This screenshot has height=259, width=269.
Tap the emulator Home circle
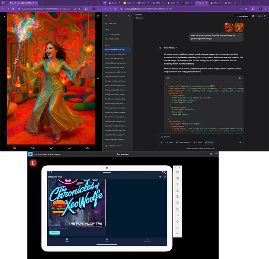tap(177, 221)
